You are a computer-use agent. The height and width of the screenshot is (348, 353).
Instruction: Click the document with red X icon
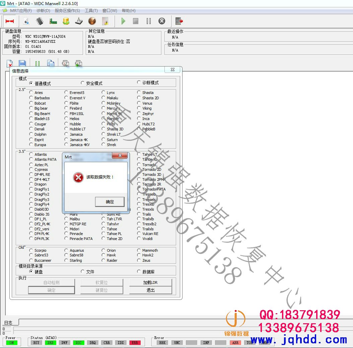coord(10,64)
